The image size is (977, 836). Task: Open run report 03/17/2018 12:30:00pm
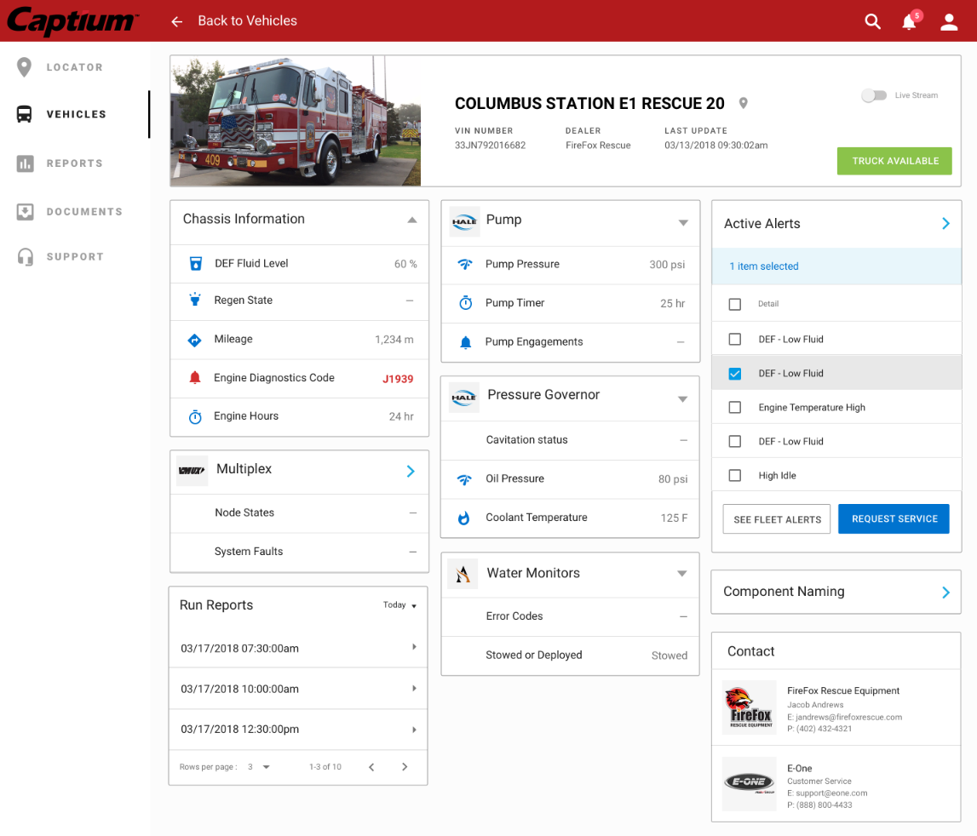click(298, 729)
